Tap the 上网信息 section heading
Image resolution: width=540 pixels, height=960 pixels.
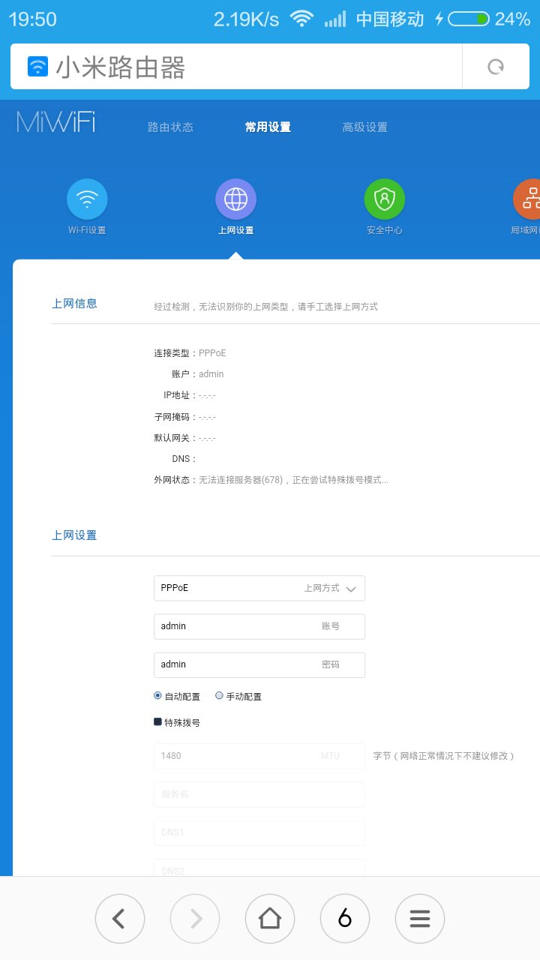coord(74,304)
